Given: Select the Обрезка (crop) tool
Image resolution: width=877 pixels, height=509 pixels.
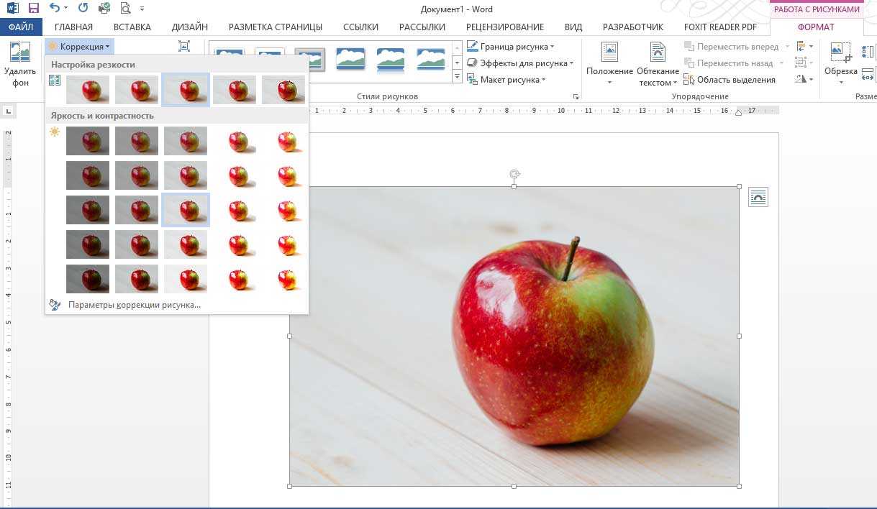Looking at the screenshot, I should pyautogui.click(x=840, y=53).
